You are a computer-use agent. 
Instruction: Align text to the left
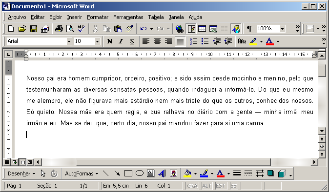(146, 41)
